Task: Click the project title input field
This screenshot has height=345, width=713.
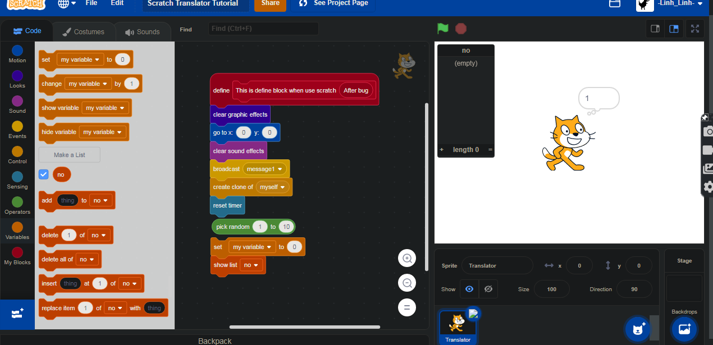Action: [x=195, y=3]
